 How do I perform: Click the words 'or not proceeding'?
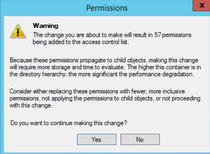(x=178, y=99)
